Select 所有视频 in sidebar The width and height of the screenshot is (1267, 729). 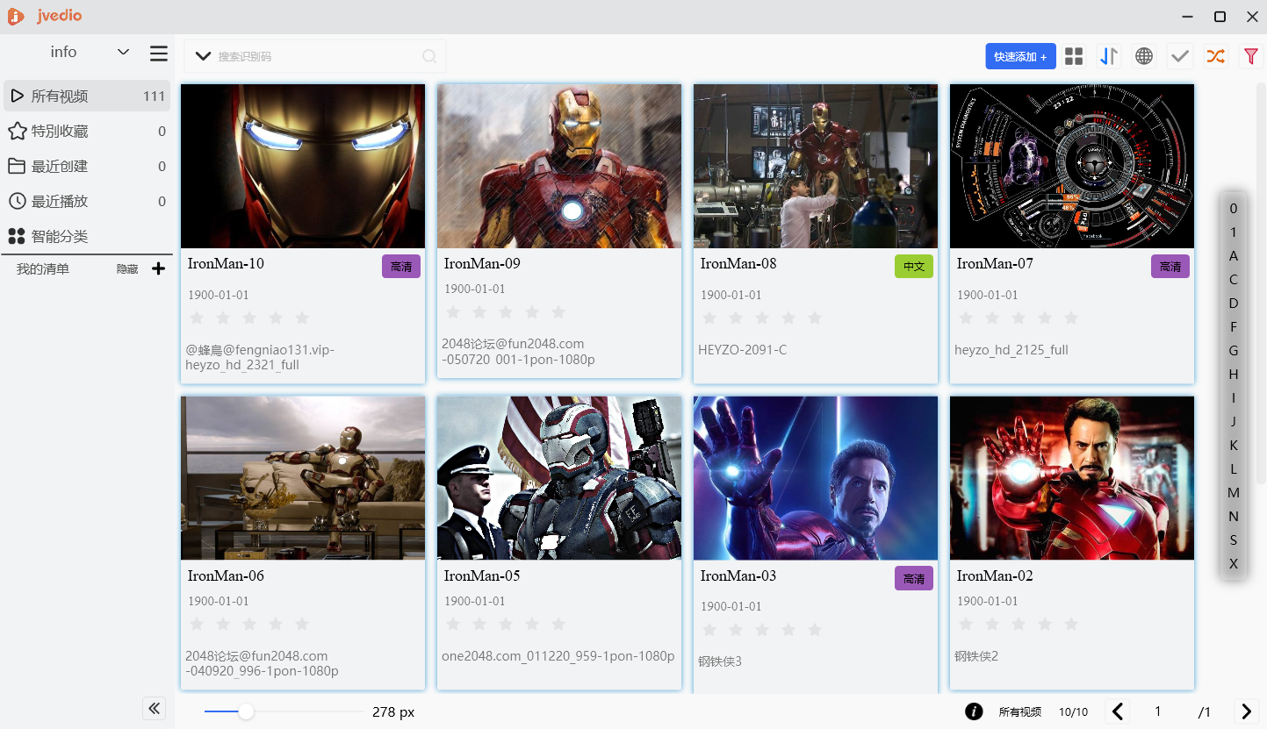[x=87, y=96]
